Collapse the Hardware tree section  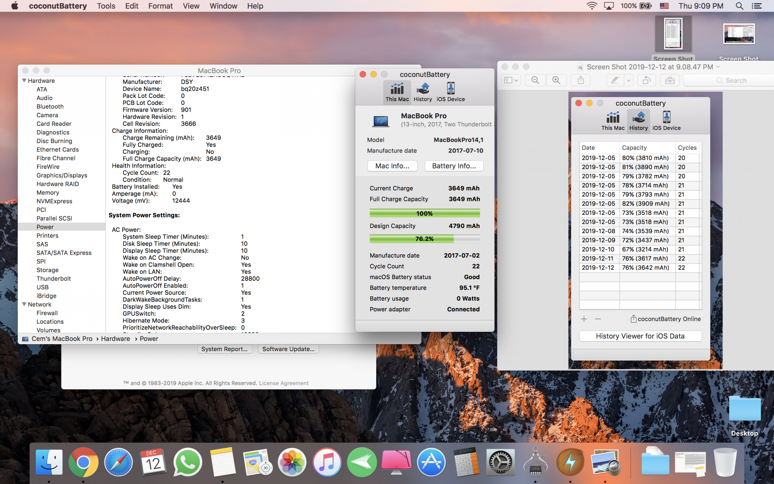24,81
